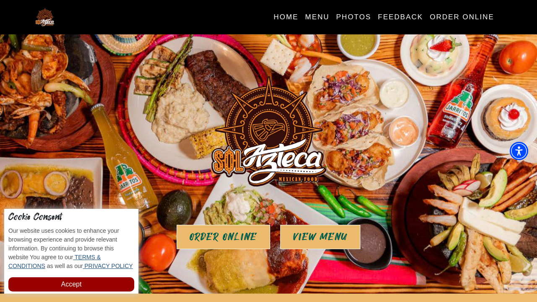Open the accessibility options widget
Viewport: 537px width, 302px height.
pos(519,151)
